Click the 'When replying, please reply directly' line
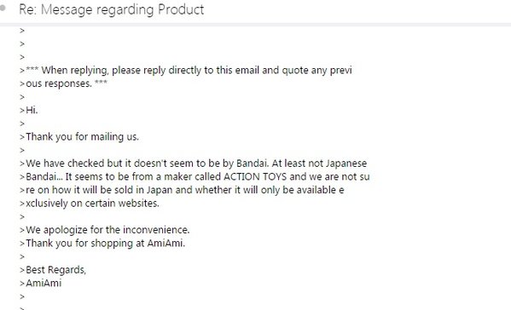The height and width of the screenshot is (310, 511). coord(189,71)
